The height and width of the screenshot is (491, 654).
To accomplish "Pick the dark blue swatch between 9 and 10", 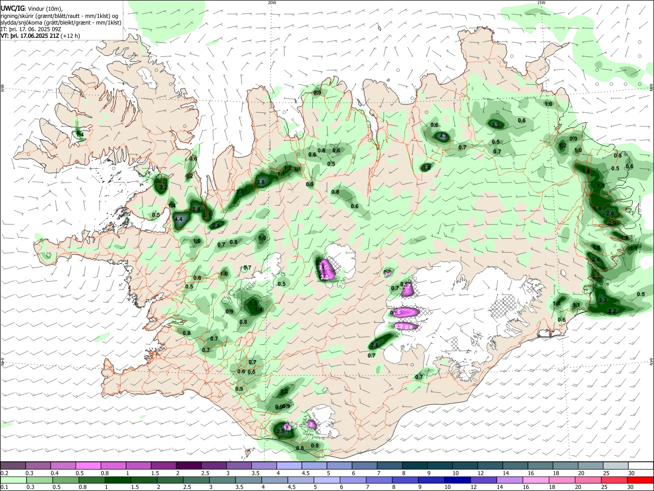I will tap(457, 480).
